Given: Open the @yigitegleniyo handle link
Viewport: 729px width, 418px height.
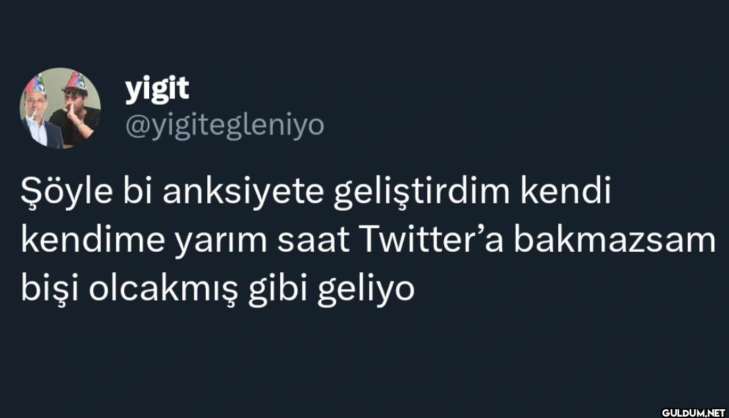Looking at the screenshot, I should click(x=225, y=126).
